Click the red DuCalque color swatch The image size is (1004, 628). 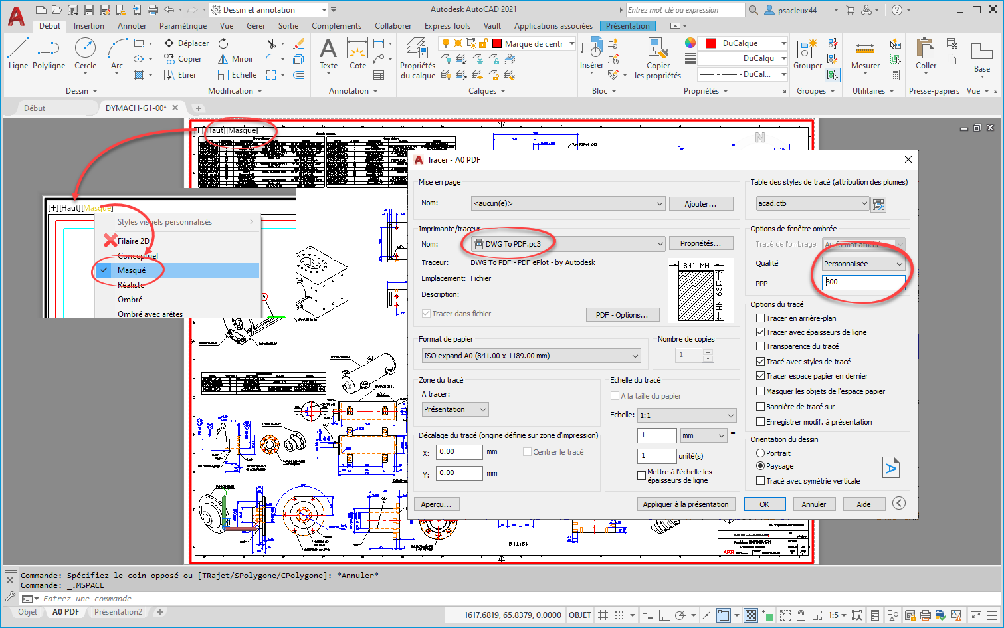point(710,43)
